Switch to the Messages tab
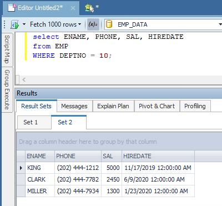Screen dimensions: 222x206 (x=74, y=106)
